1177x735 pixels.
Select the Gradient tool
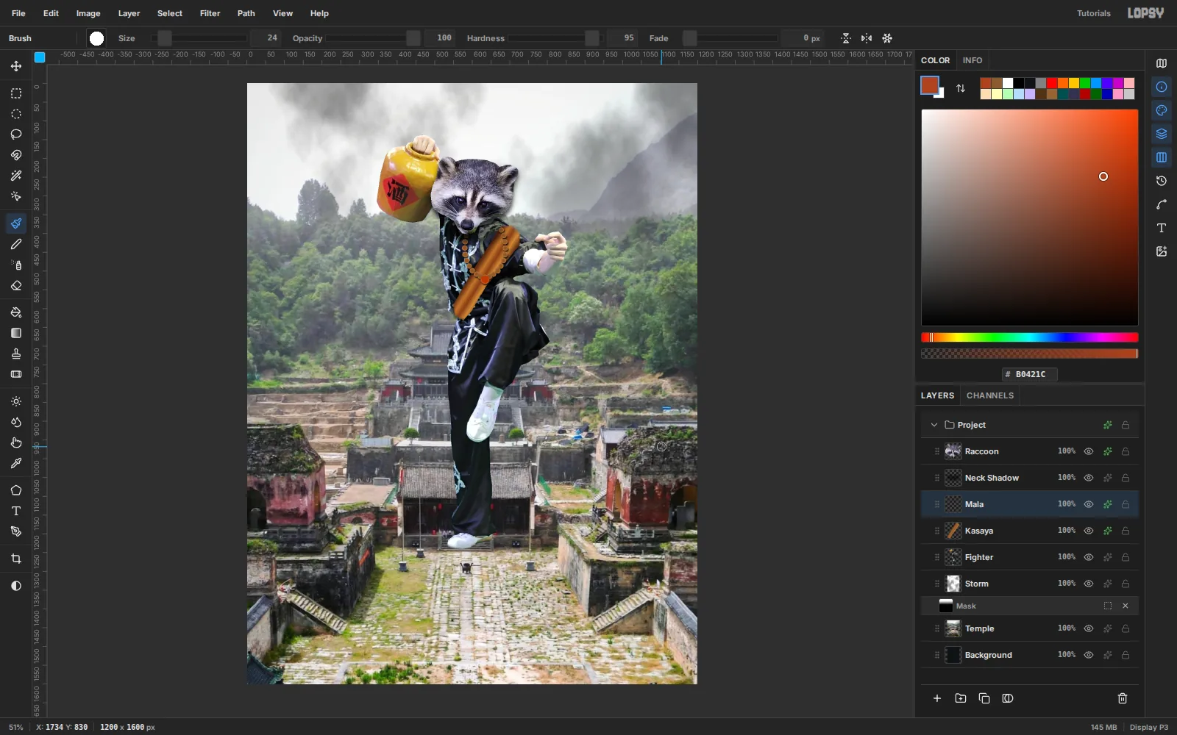tap(16, 333)
